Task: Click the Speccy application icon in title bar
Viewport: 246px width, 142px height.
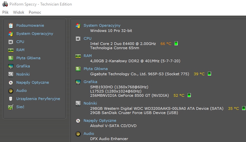Action: click(x=5, y=4)
